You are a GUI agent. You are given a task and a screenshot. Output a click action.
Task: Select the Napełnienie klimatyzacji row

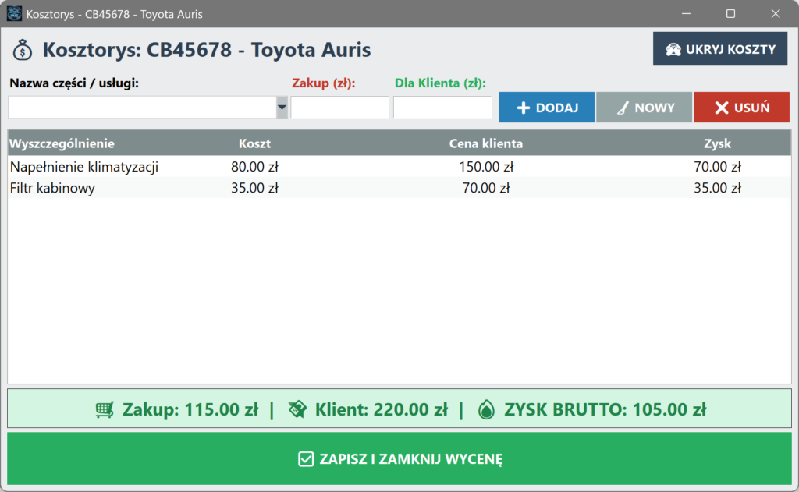pos(84,167)
